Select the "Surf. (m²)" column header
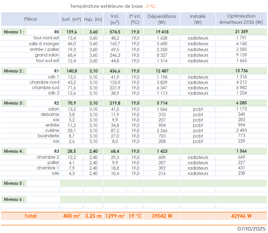Viewport: 268px width, 233px height. pyautogui.click(x=71, y=19)
